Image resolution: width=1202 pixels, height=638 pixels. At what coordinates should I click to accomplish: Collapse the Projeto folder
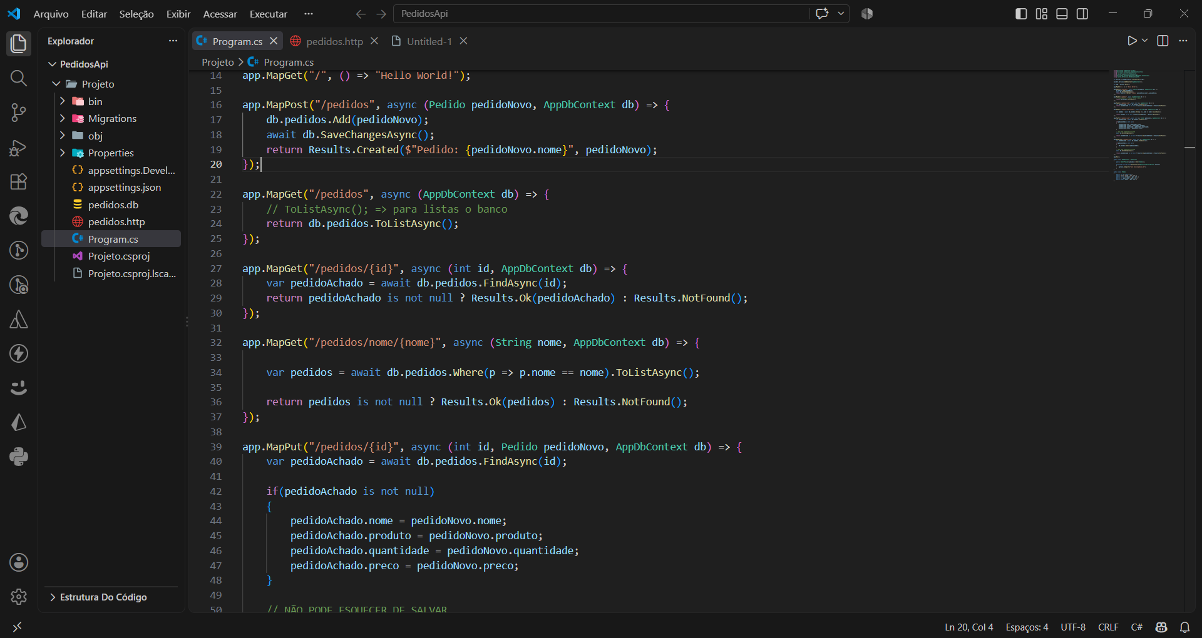tap(56, 84)
